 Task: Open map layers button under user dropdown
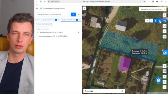[x=165, y=15]
